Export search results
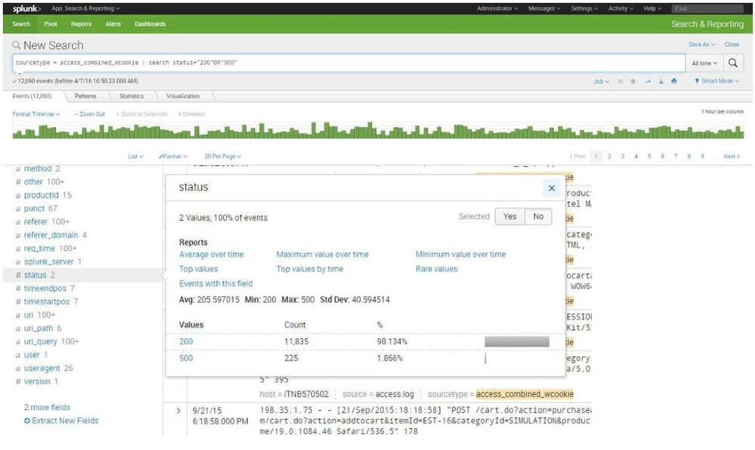Image resolution: width=755 pixels, height=450 pixels. [x=661, y=82]
